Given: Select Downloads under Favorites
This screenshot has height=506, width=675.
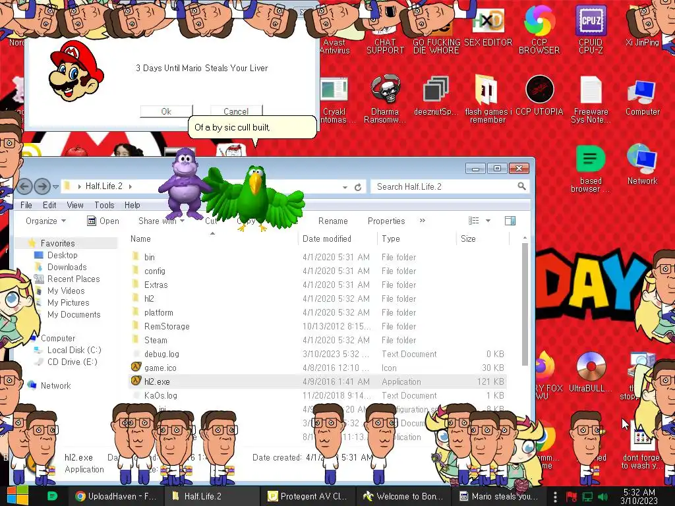Looking at the screenshot, I should [x=67, y=267].
